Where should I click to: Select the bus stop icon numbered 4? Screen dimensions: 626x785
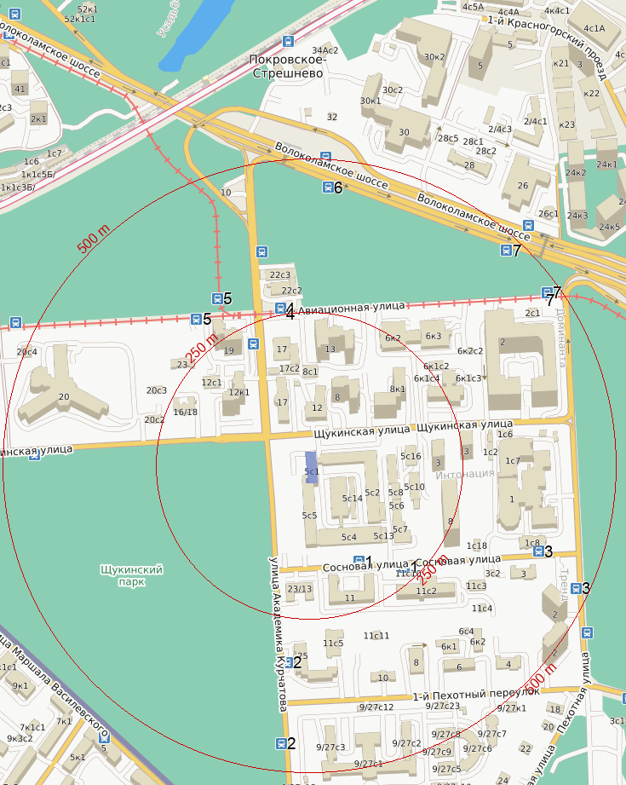tap(280, 309)
